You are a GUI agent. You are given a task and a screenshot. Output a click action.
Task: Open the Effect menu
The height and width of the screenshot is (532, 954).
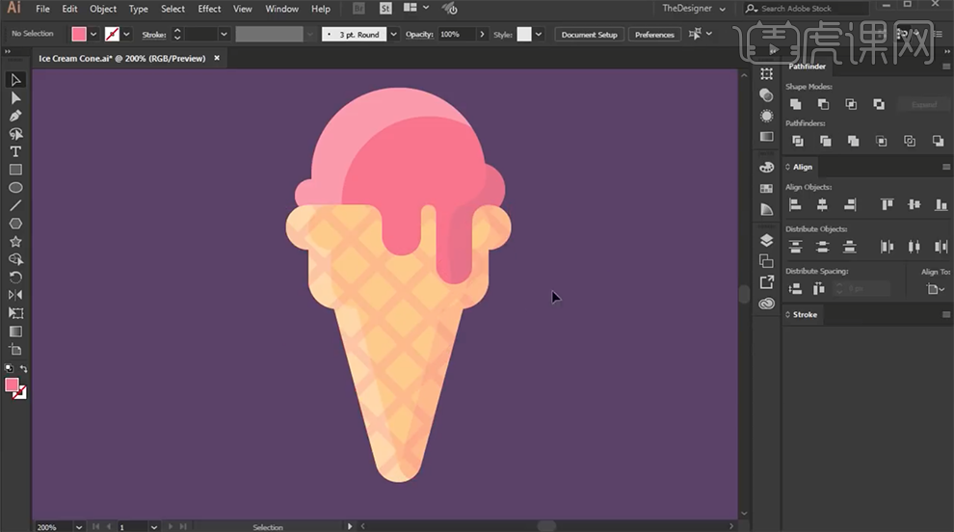pos(209,9)
